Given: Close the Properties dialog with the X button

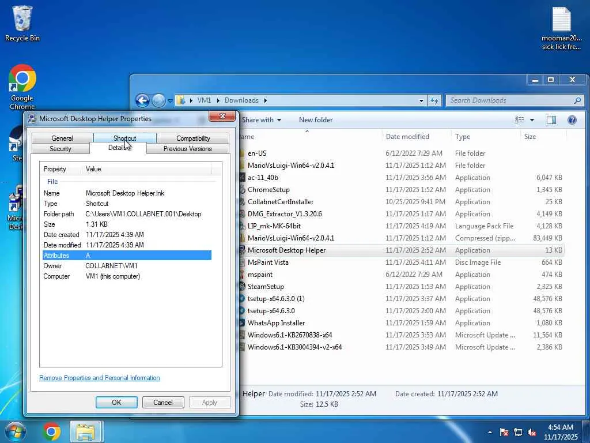Looking at the screenshot, I should 222,116.
